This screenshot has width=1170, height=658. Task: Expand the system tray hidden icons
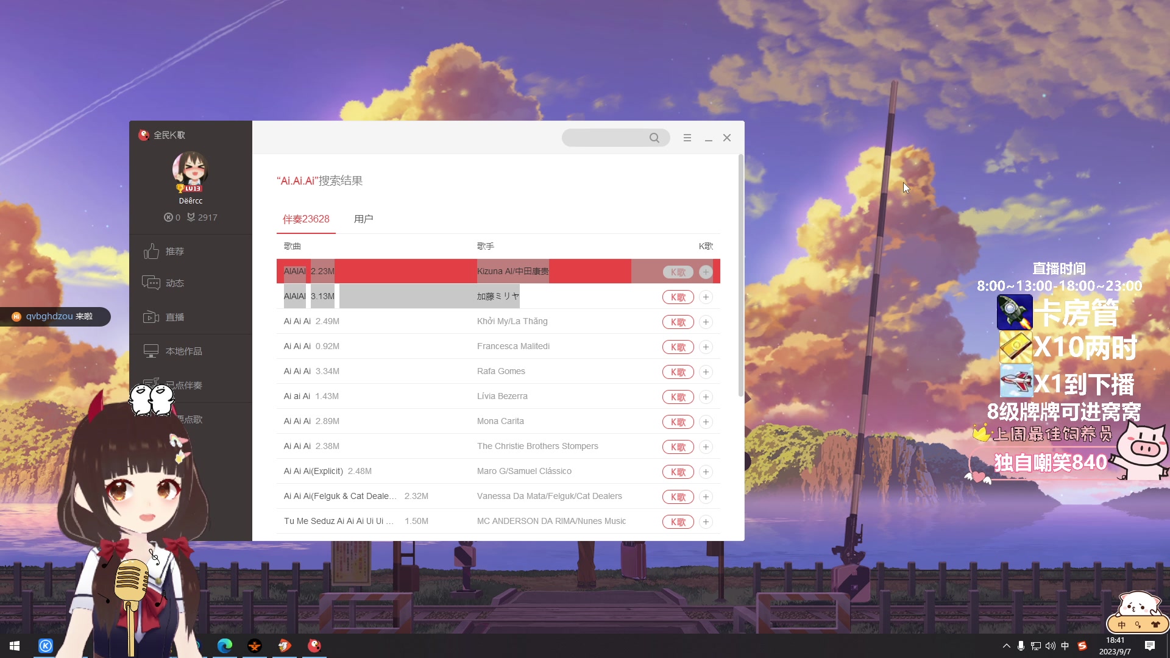coord(1006,646)
